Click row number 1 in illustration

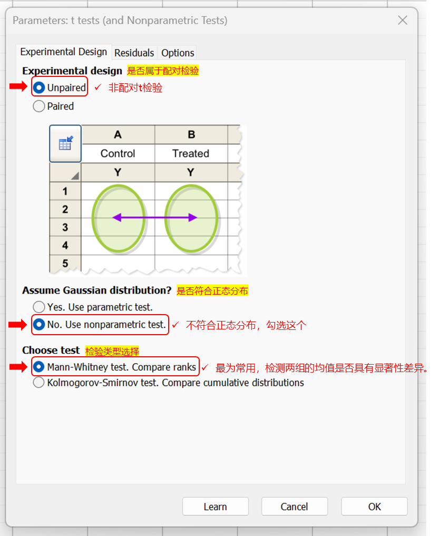[x=65, y=191]
